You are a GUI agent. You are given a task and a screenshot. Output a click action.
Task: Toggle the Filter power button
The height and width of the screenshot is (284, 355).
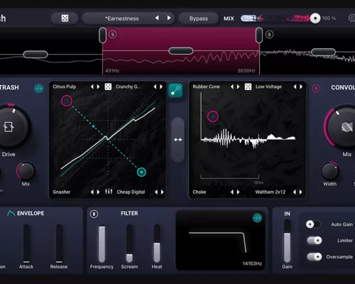point(94,214)
